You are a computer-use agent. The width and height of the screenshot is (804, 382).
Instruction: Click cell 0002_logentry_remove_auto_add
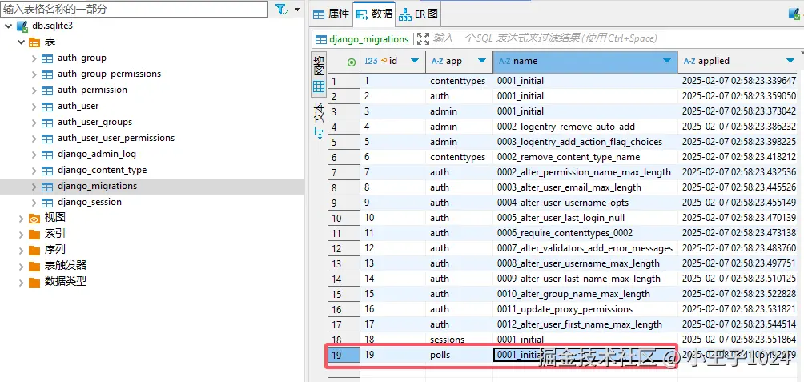click(585, 127)
